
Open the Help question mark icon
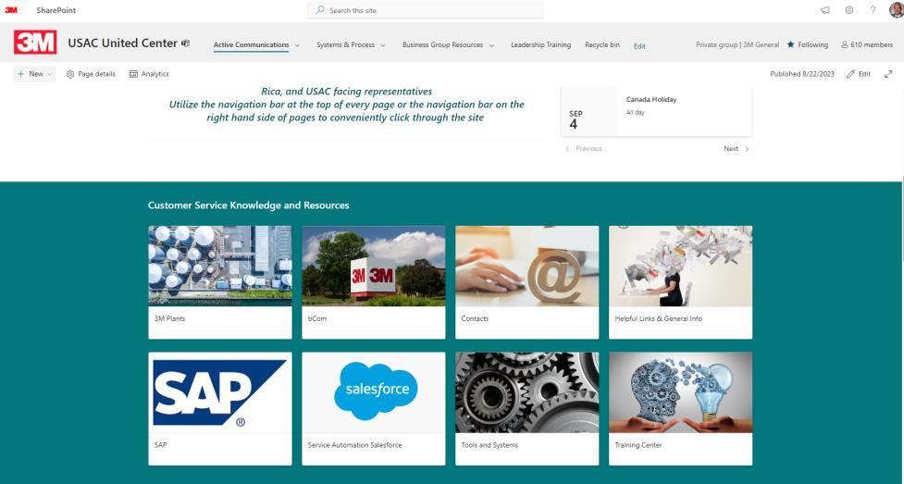click(x=873, y=10)
